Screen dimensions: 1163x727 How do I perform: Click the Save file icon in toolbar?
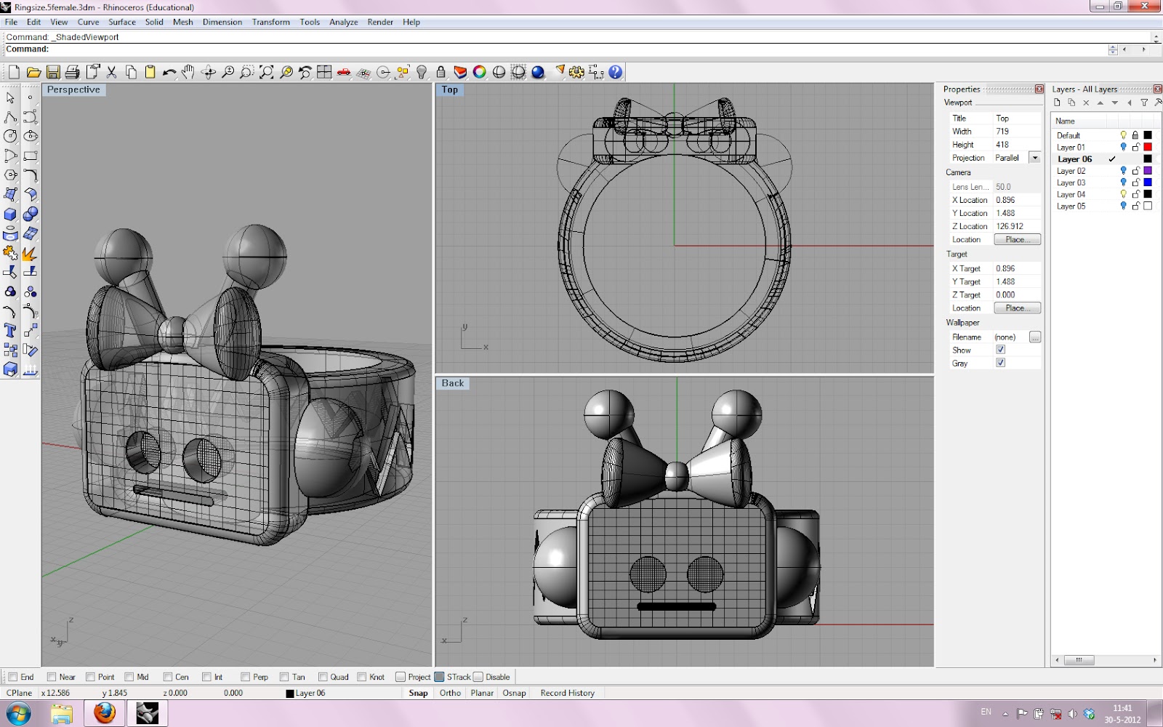(53, 72)
